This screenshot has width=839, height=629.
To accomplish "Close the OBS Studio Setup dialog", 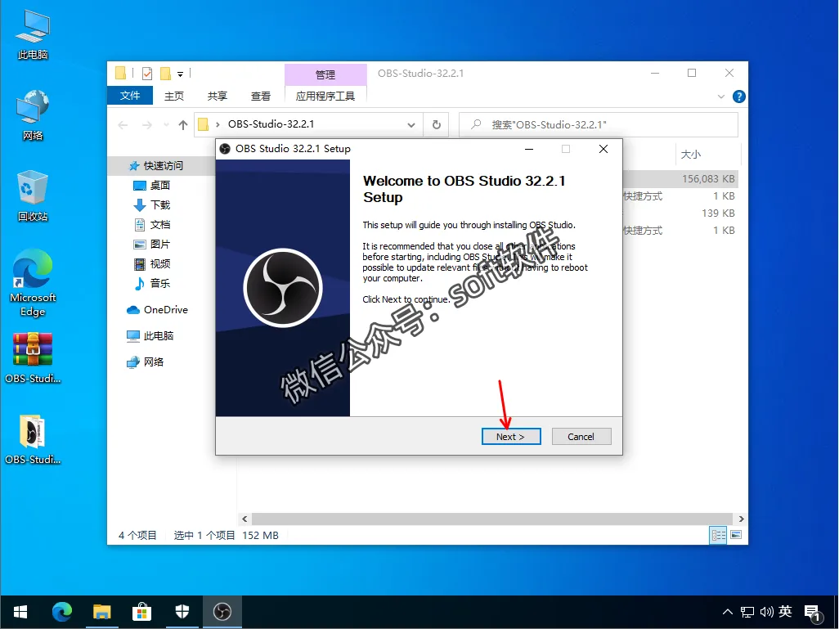I will tap(603, 149).
